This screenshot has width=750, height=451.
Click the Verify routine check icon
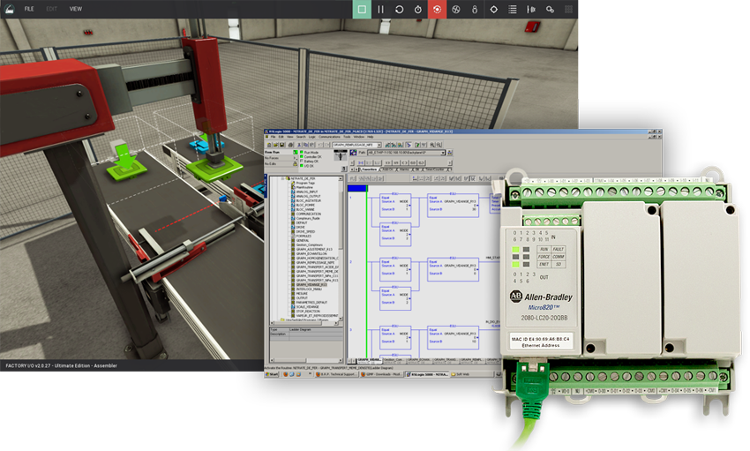coord(417,145)
